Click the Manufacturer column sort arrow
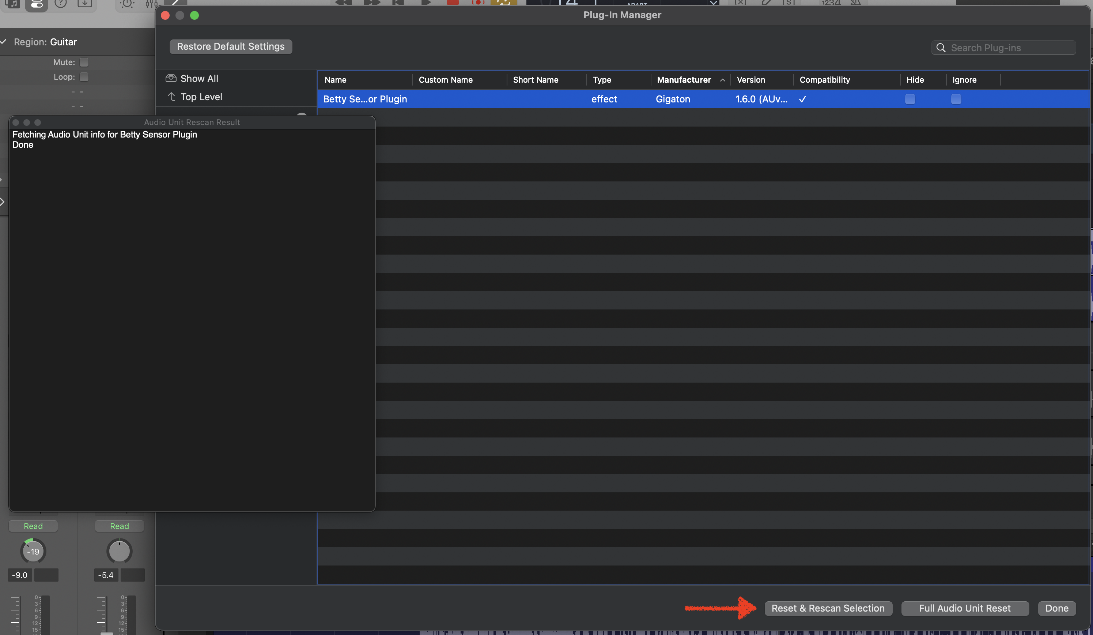This screenshot has width=1093, height=635. pyautogui.click(x=722, y=80)
